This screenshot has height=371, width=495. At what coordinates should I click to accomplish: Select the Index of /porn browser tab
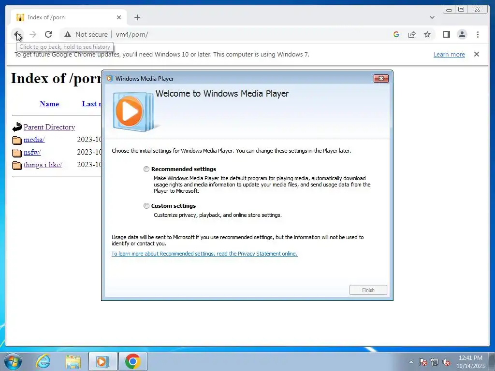tap(69, 17)
